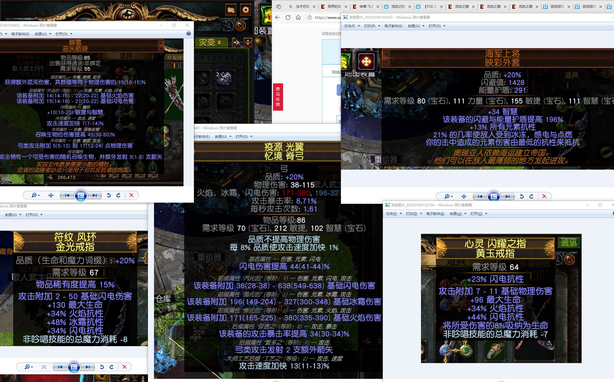Image resolution: width=614 pixels, height=382 pixels.
Task: Rotate left in 150552 photo viewer
Action: pos(522,196)
